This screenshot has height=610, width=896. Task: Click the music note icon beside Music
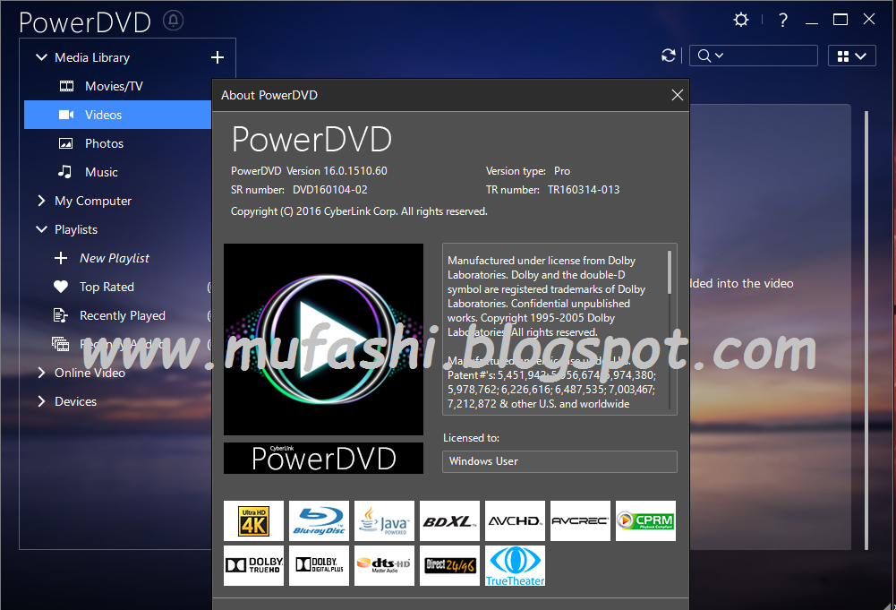[65, 171]
